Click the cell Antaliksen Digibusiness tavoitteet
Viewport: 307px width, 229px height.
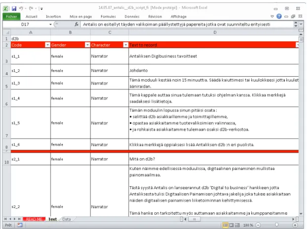[x=213, y=56]
